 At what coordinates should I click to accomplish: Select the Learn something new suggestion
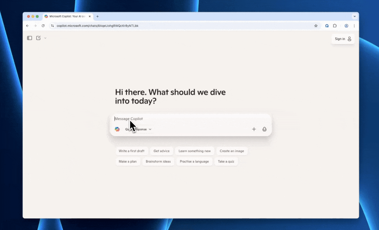pyautogui.click(x=195, y=151)
